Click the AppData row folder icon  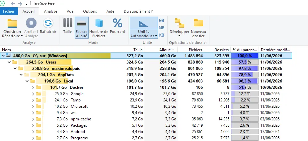[27, 75]
